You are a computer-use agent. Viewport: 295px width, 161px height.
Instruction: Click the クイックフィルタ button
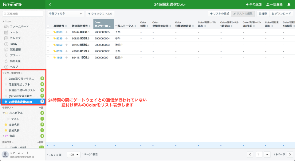[x=100, y=14]
